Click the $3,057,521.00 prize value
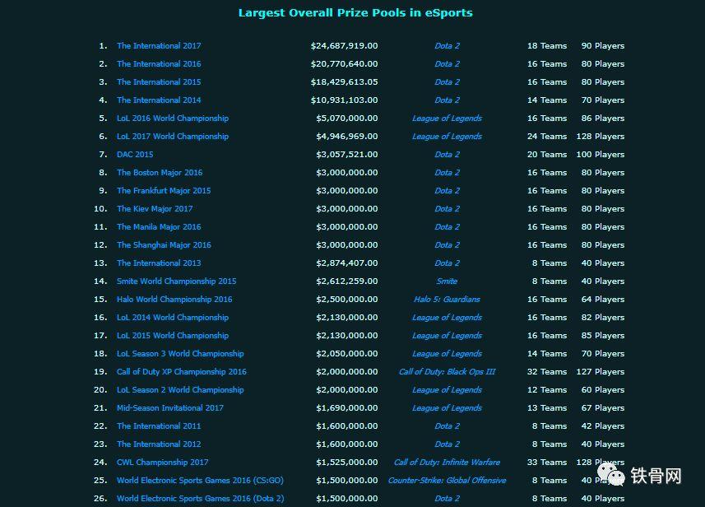Screen dimensions: 705x507 [346, 154]
